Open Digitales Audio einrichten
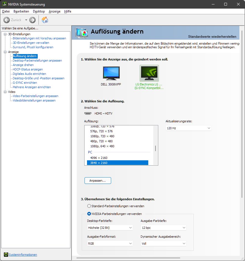 point(29,74)
